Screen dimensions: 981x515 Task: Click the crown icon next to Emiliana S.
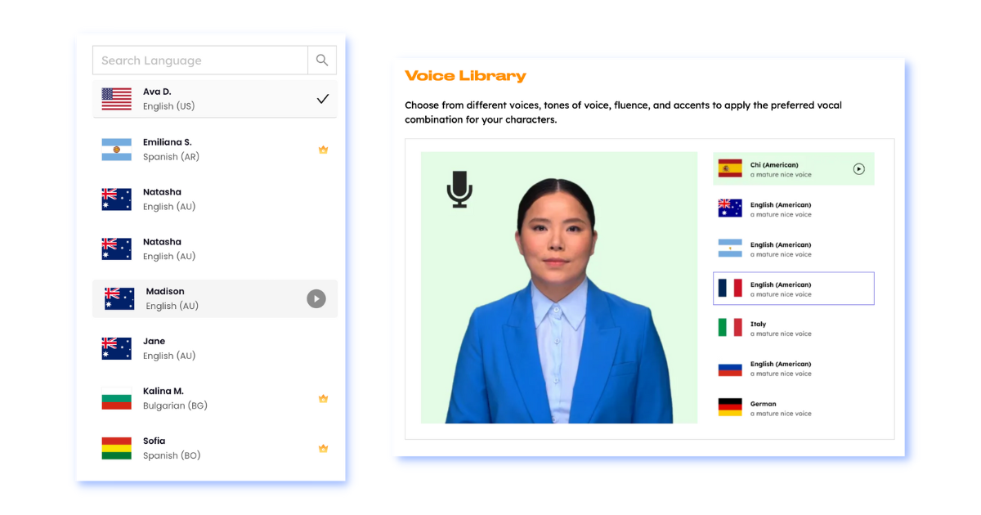pos(323,150)
